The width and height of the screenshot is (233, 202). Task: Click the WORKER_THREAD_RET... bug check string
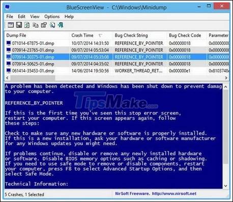(138, 71)
